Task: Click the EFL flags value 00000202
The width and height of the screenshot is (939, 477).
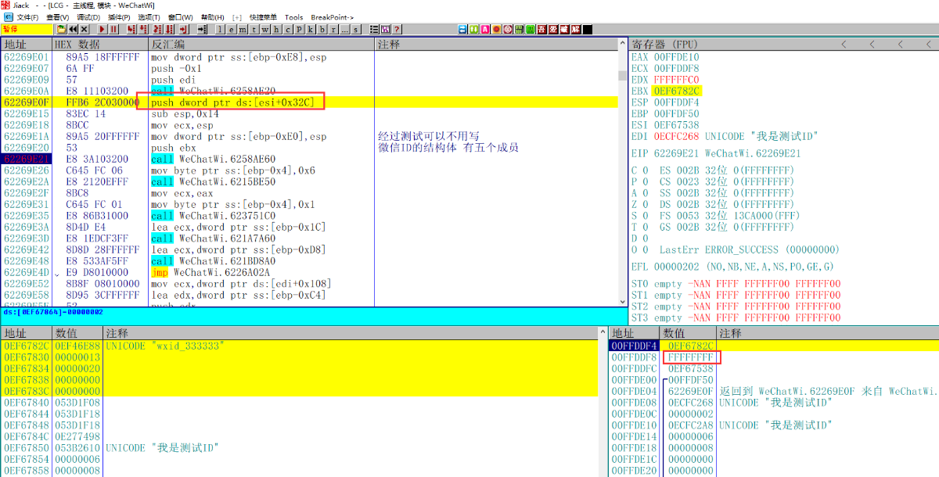Action: pyautogui.click(x=677, y=267)
